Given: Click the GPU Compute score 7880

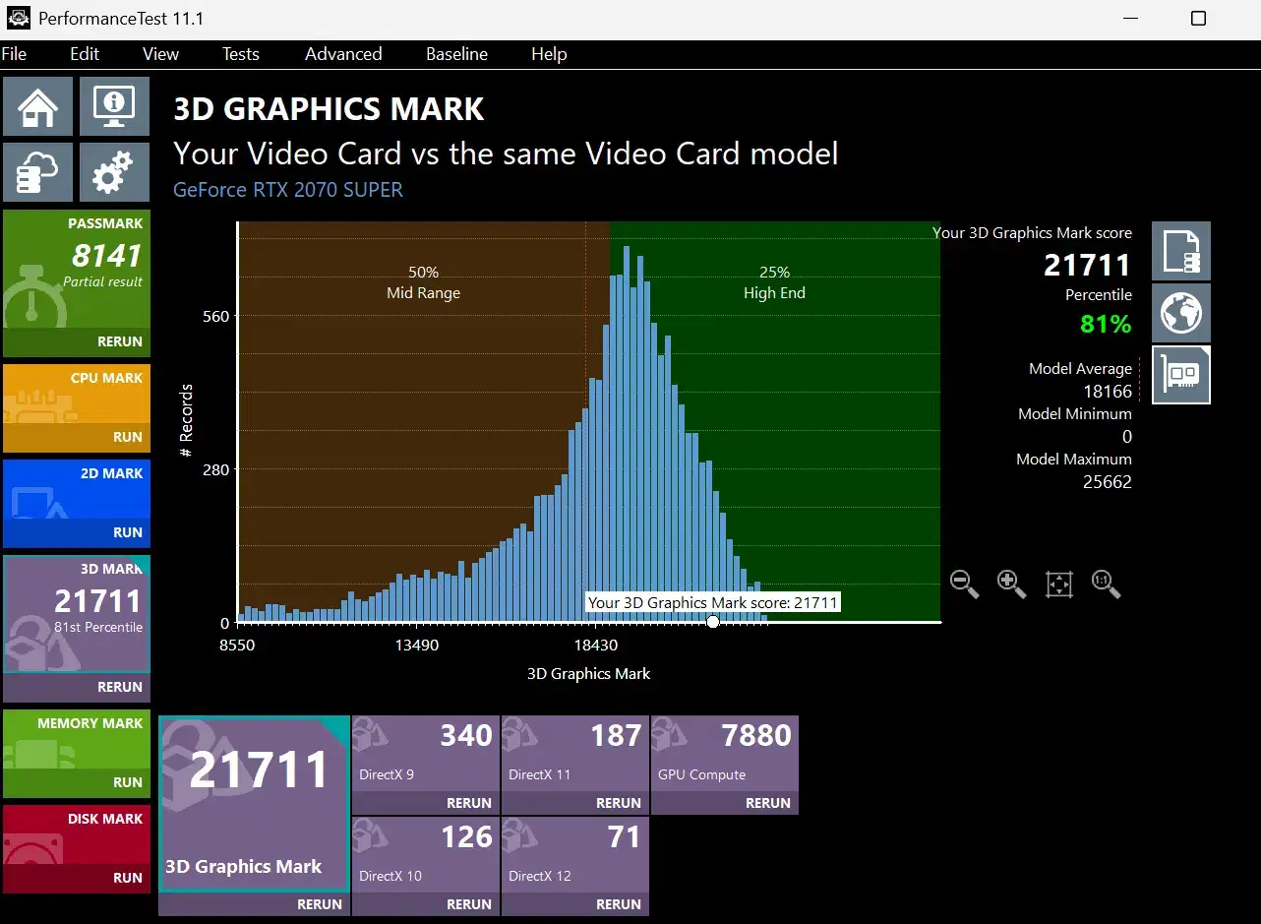Looking at the screenshot, I should tap(755, 736).
